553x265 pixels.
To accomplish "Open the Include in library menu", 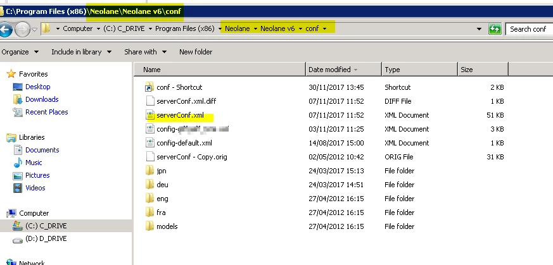I will (82, 52).
